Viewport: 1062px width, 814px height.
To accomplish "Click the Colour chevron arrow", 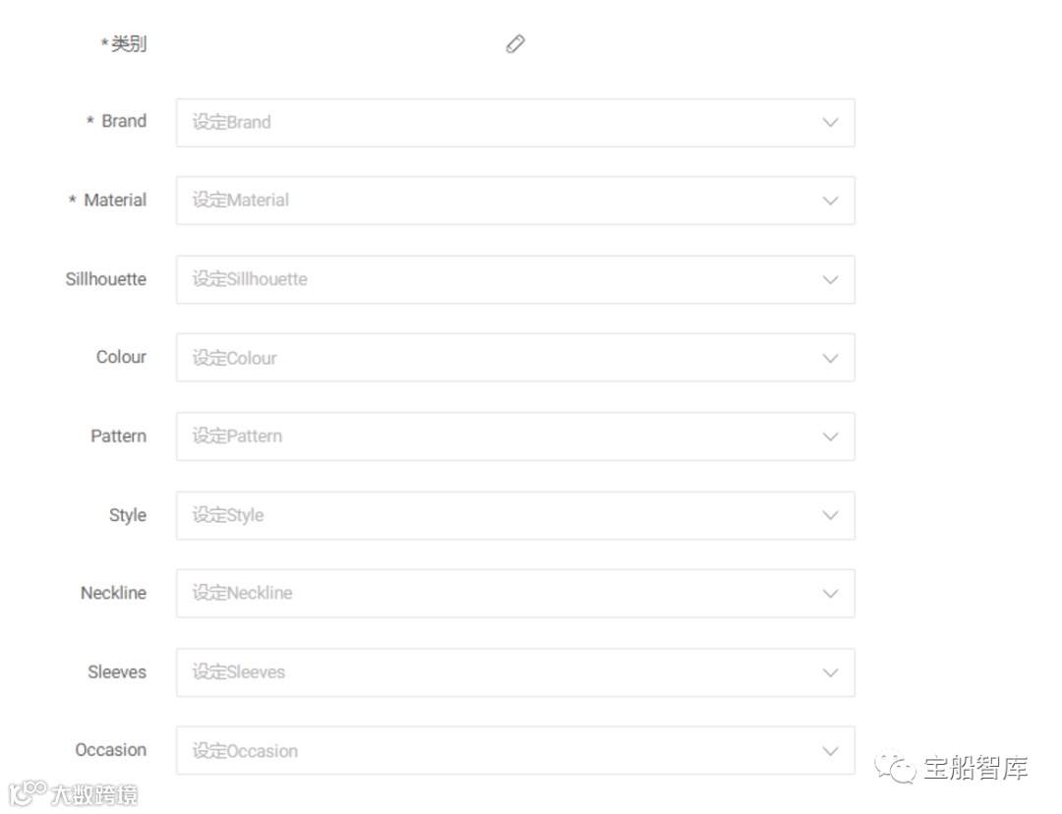I will click(x=830, y=358).
